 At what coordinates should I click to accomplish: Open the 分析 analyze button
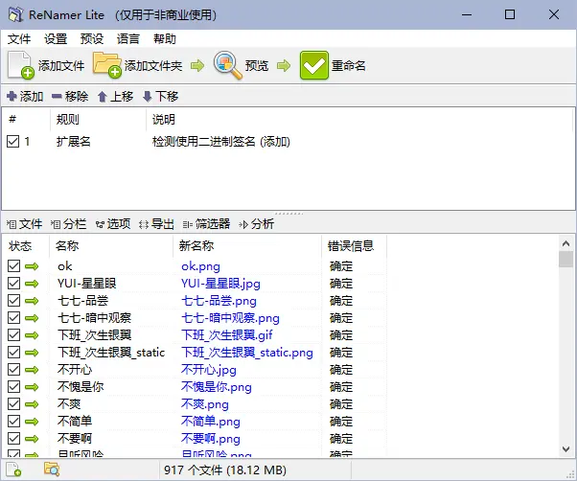257,224
